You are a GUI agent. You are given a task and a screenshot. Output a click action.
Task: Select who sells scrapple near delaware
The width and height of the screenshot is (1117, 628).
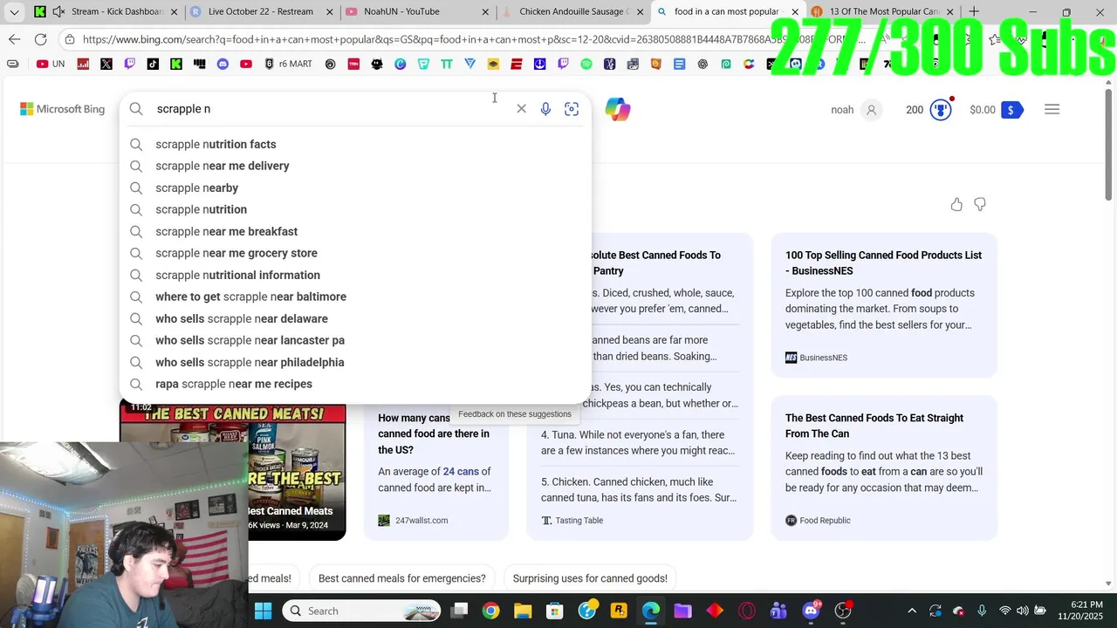pos(355,318)
